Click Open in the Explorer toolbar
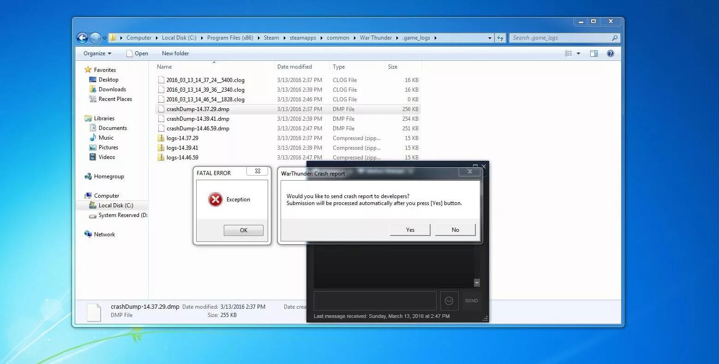This screenshot has height=364, width=719. click(x=137, y=53)
